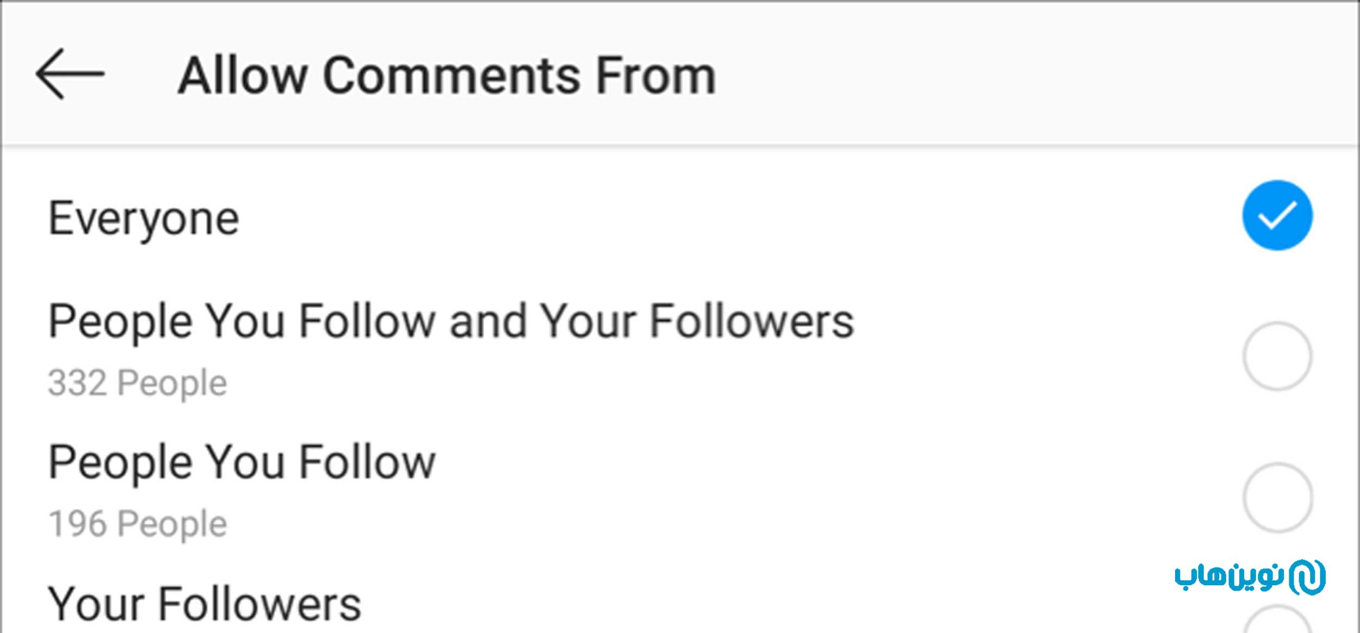Click the blue checkmark icon beside Everyone
This screenshot has width=1360, height=633.
tap(1277, 215)
